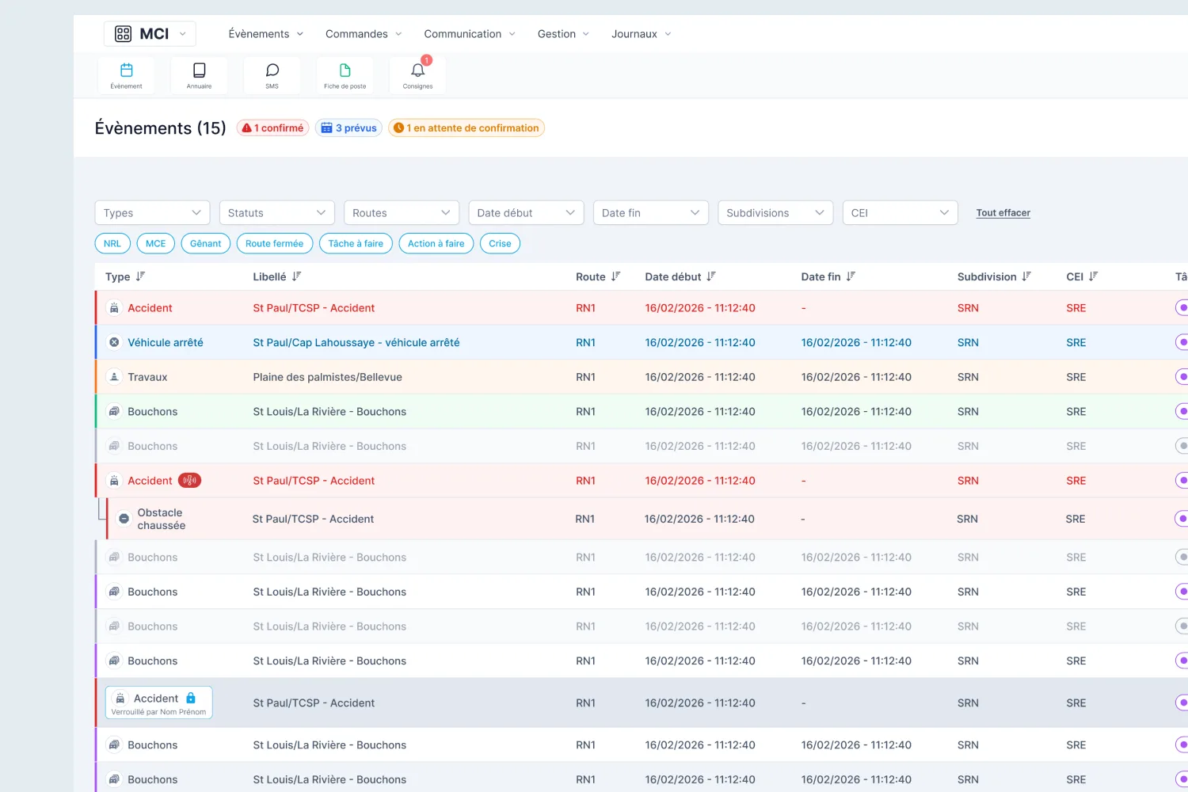1188x792 pixels.
Task: Click the Véhicule arrêté row icon
Action: coord(114,342)
